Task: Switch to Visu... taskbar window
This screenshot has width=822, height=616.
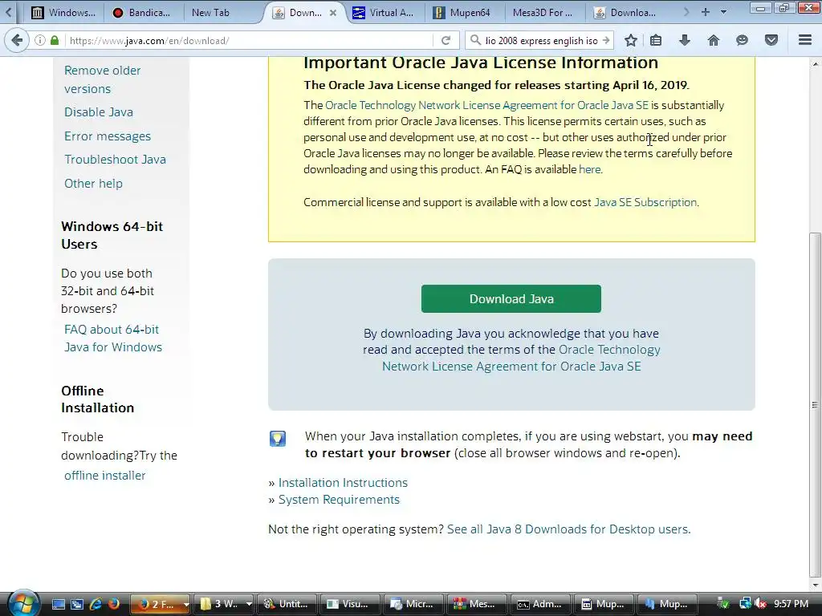Action: [x=350, y=604]
